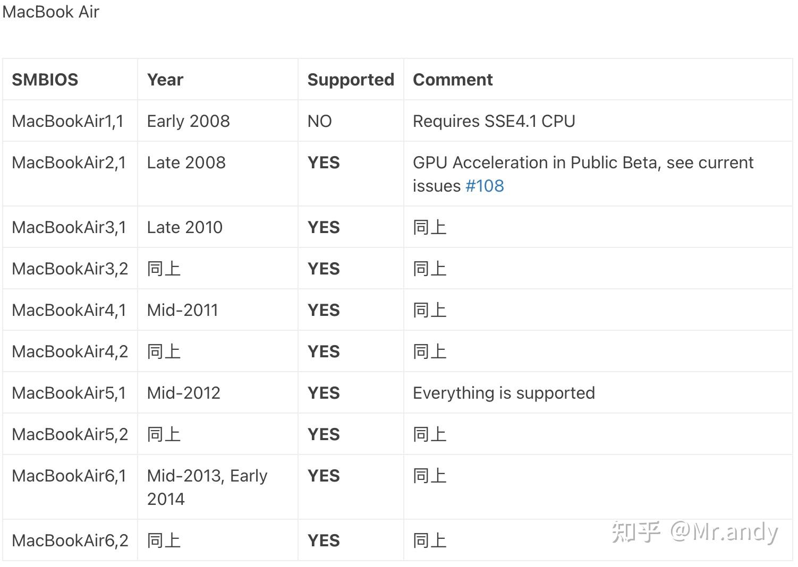Click the Supported column header

click(351, 80)
